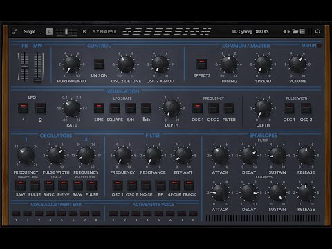Toggle filter OSC 1 input switch
332x249 pixels.
pyautogui.click(x=118, y=185)
